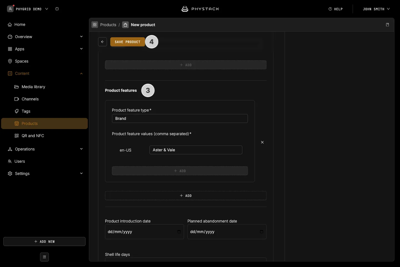Click the Product feature type field containing Brand
The height and width of the screenshot is (267, 400).
(x=180, y=118)
